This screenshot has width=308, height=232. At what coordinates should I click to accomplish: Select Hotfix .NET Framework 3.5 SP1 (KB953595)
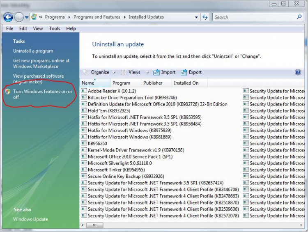[x=145, y=117]
